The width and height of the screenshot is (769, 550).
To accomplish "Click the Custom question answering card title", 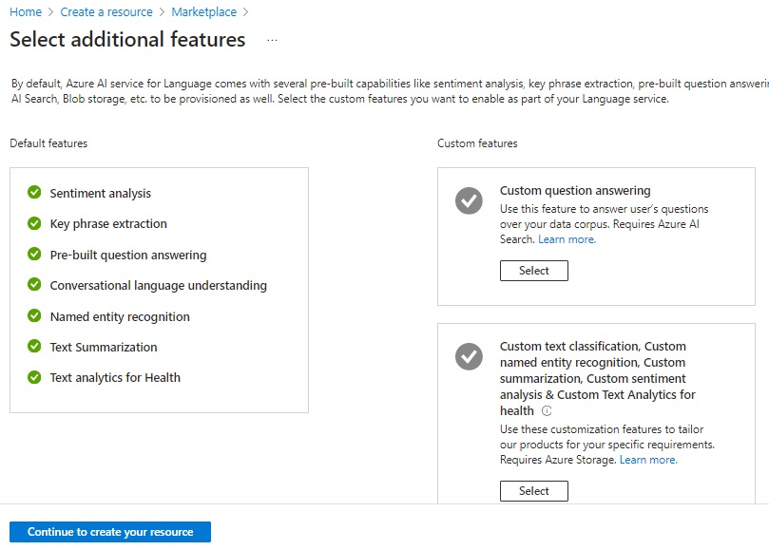I will pyautogui.click(x=575, y=190).
